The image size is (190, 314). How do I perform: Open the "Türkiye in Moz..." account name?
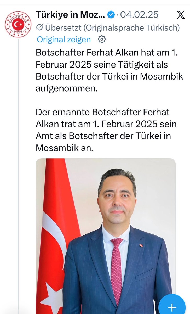(71, 15)
